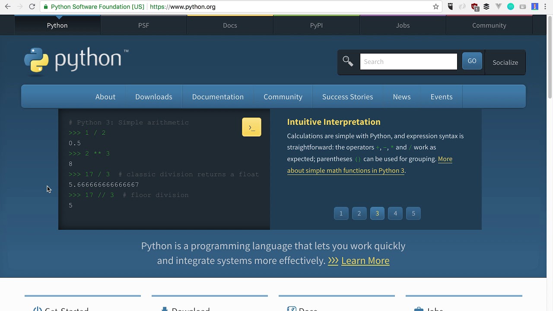The height and width of the screenshot is (311, 553).
Task: Open the Docs top tab
Action: (x=230, y=25)
